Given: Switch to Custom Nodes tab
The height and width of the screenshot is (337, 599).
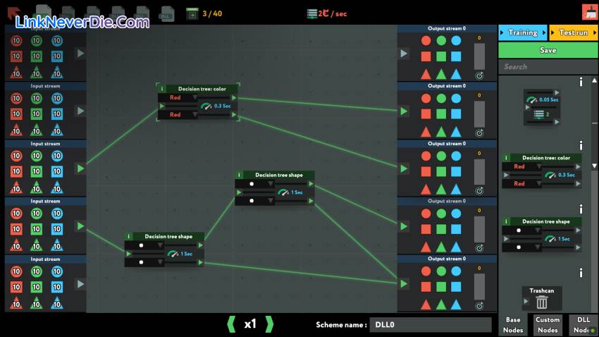Looking at the screenshot, I should click(548, 324).
